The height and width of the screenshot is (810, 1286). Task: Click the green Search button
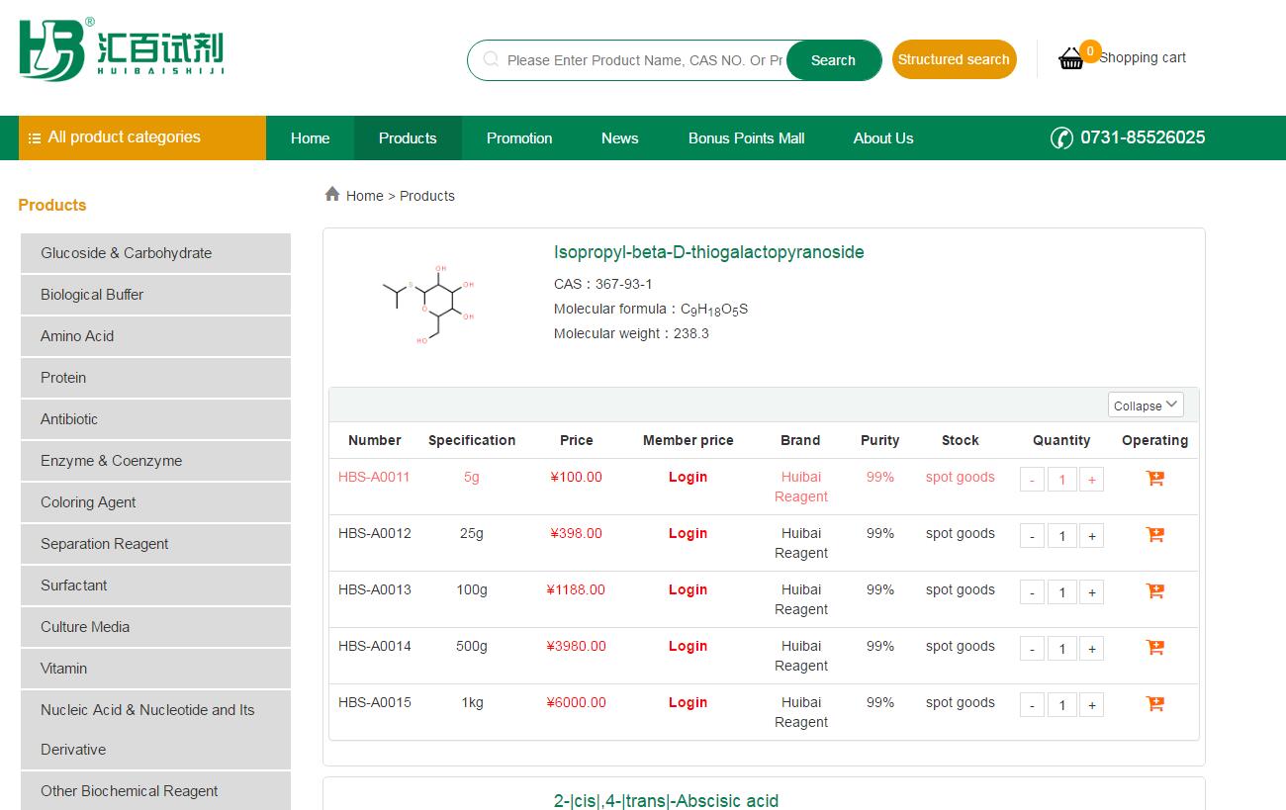click(x=833, y=60)
